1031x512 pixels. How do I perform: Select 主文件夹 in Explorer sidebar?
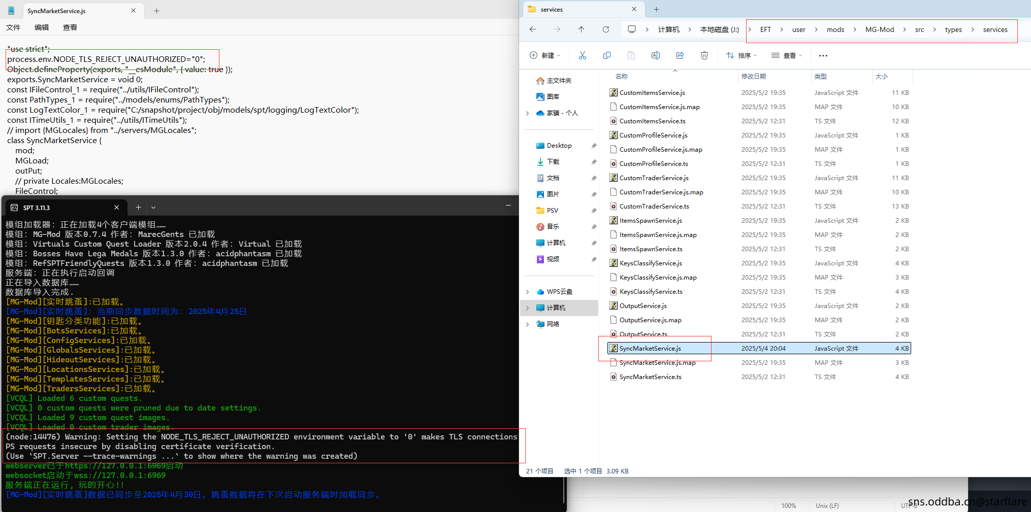coord(559,81)
